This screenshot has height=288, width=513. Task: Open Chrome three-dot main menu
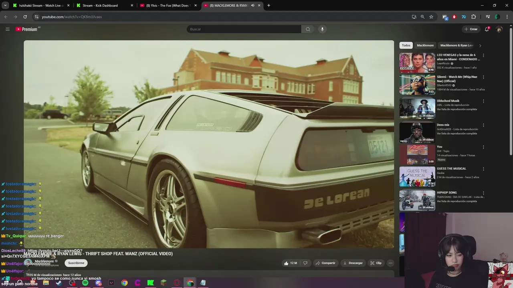[x=507, y=17]
